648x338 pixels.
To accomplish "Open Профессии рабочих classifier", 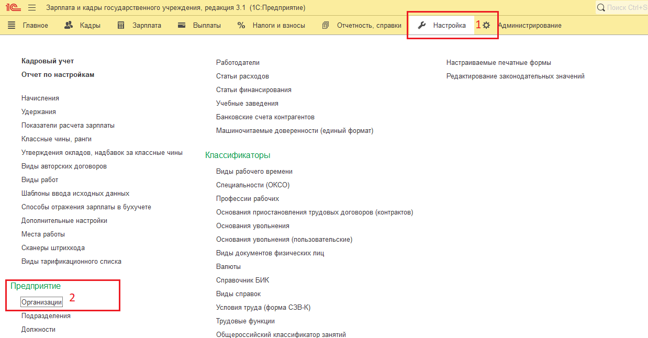I will [248, 199].
